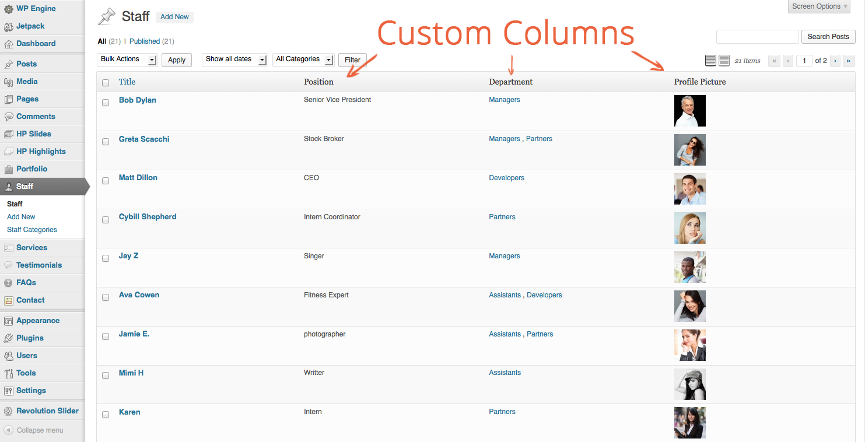
Task: Expand the Screen Options panel
Action: [820, 6]
